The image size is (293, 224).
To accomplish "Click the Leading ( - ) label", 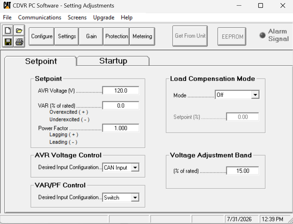I will pos(63,142).
